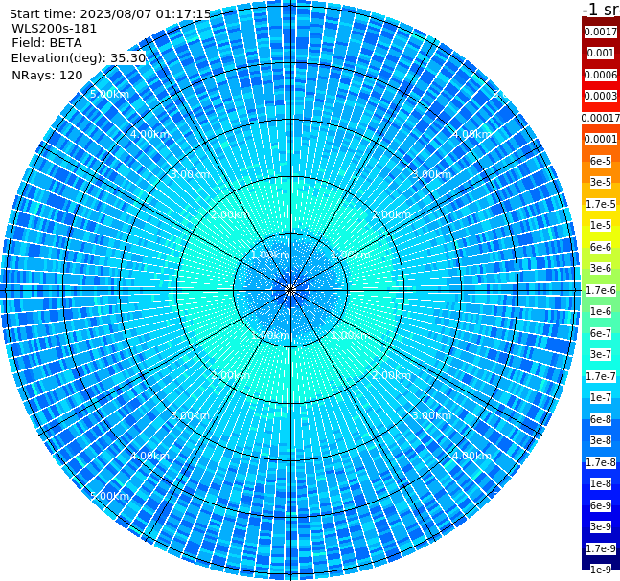Click the lower-left 2.00km range label

click(231, 375)
